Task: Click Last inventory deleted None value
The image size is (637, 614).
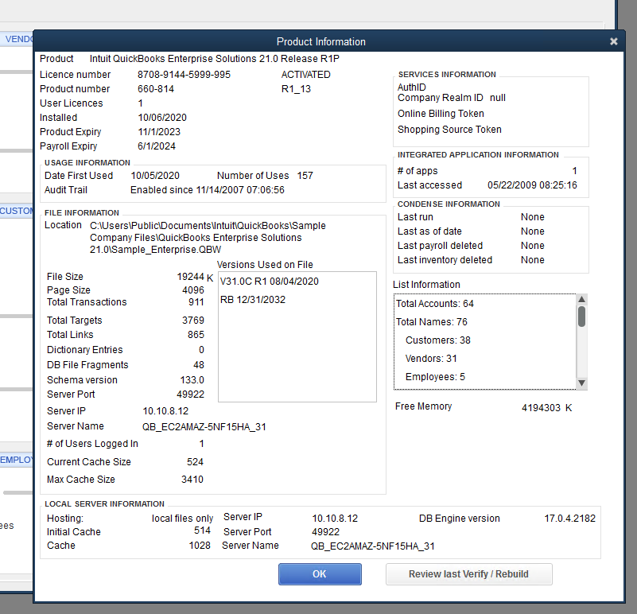Action: (533, 259)
